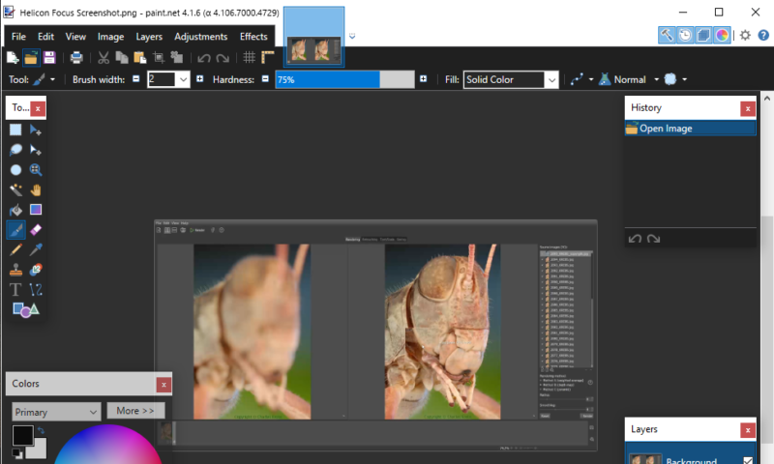
Task: Click the Redo arrow in toolbar
Action: [223, 58]
